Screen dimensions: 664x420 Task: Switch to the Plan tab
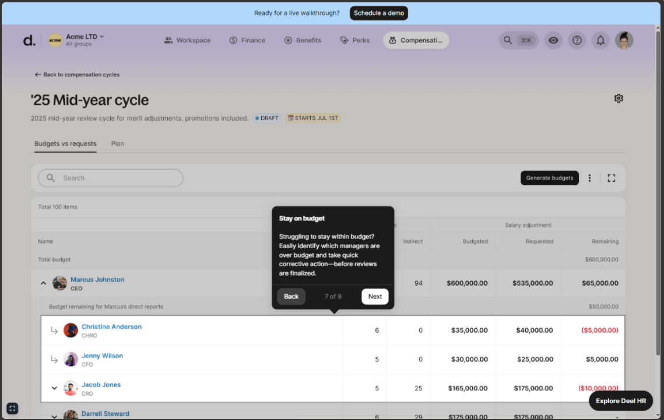coord(117,143)
